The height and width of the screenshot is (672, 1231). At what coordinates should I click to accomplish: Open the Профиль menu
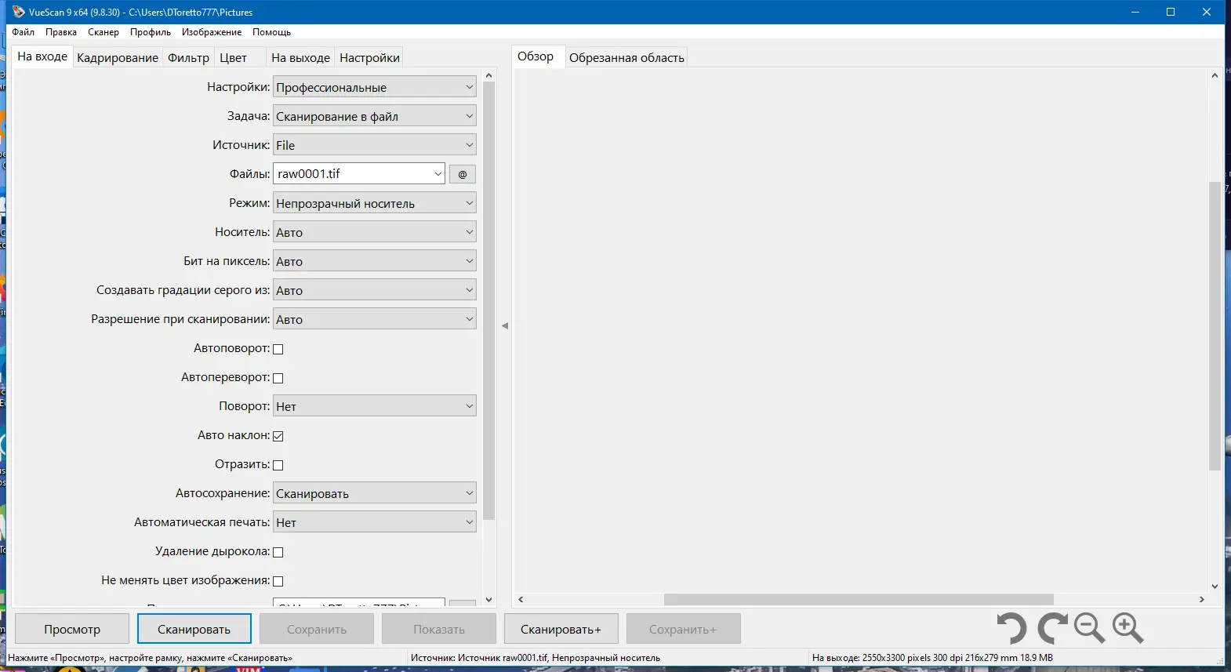tap(151, 32)
